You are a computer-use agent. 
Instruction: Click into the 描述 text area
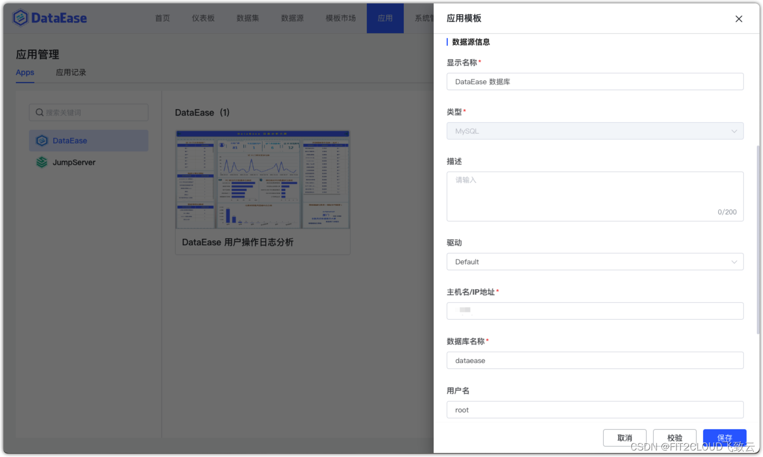tap(595, 196)
